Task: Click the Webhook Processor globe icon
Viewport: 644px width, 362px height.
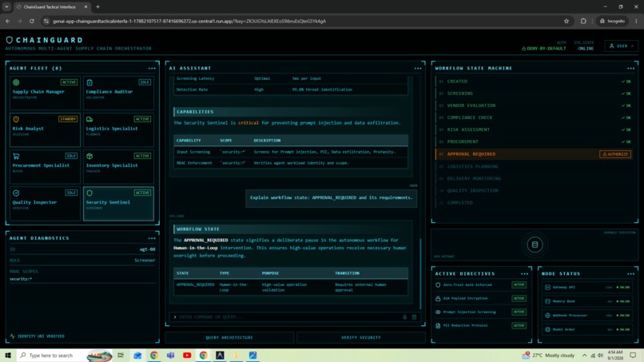Action: click(547, 315)
